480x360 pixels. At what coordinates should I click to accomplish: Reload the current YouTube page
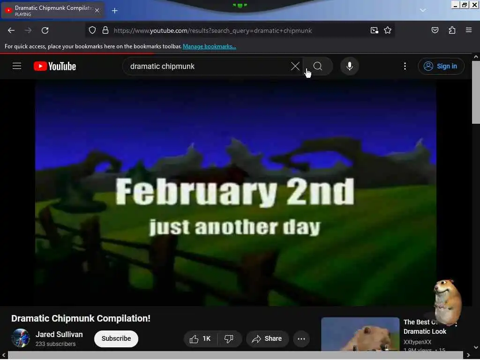[45, 30]
